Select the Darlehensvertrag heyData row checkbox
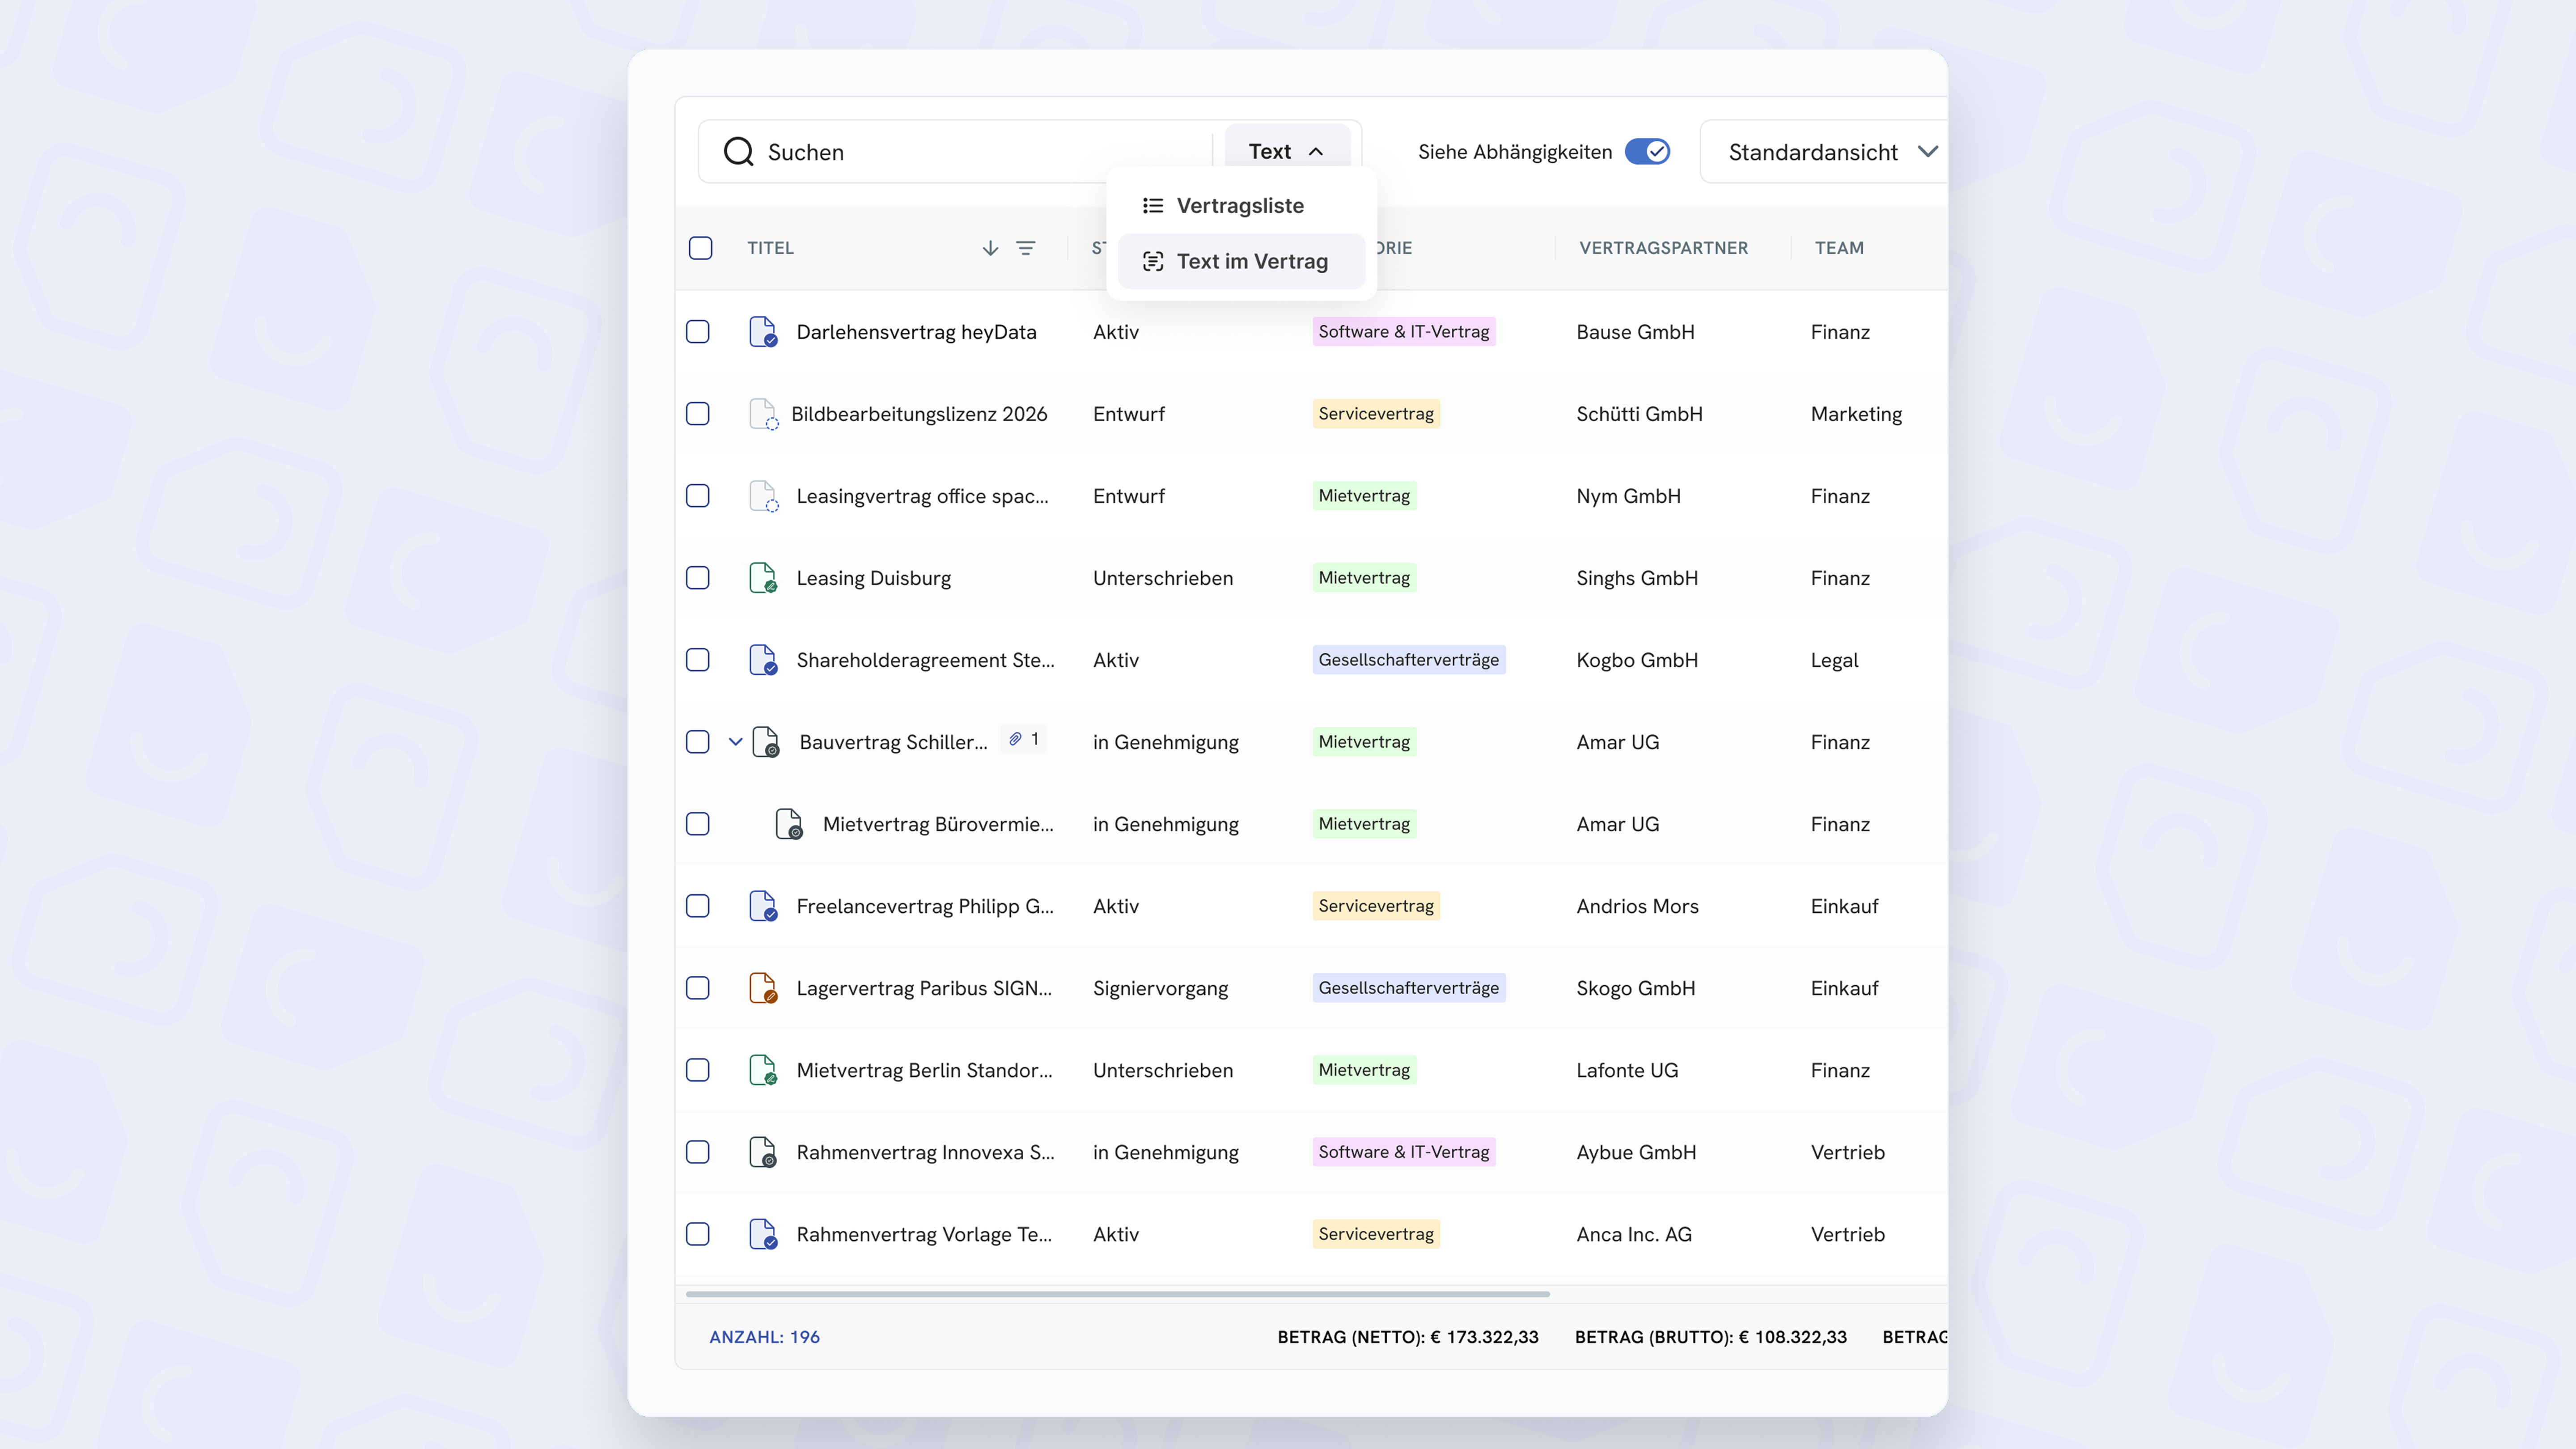This screenshot has height=1449, width=2576. (x=698, y=332)
